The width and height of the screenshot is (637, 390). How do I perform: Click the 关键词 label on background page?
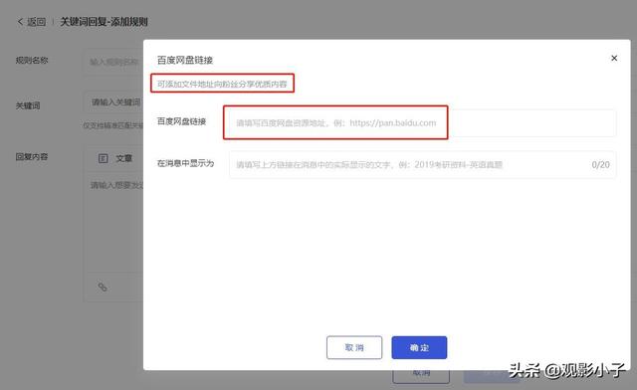[28, 106]
